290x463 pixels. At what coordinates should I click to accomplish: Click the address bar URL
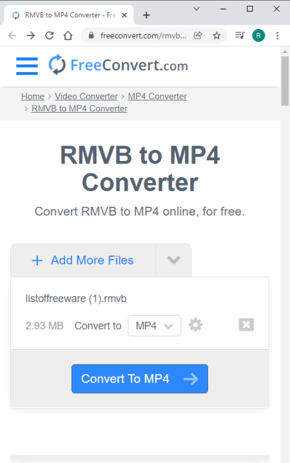click(x=143, y=35)
